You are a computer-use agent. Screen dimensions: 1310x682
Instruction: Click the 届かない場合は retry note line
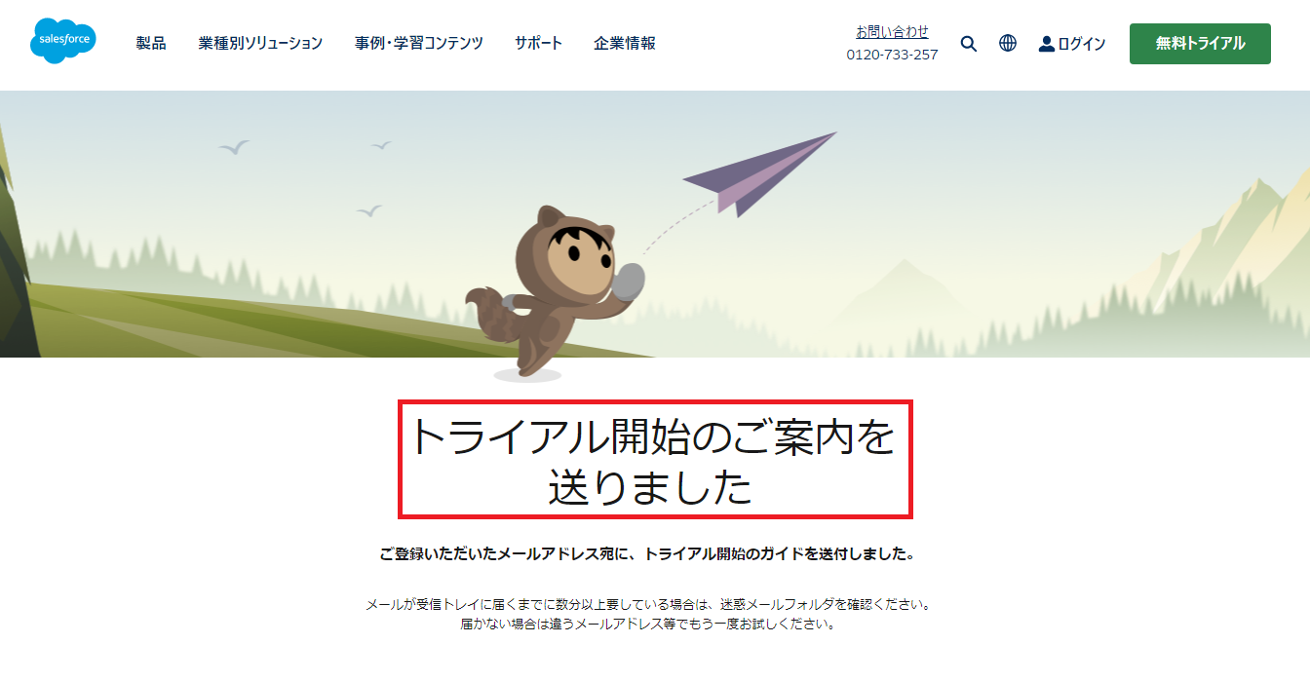pos(648,624)
